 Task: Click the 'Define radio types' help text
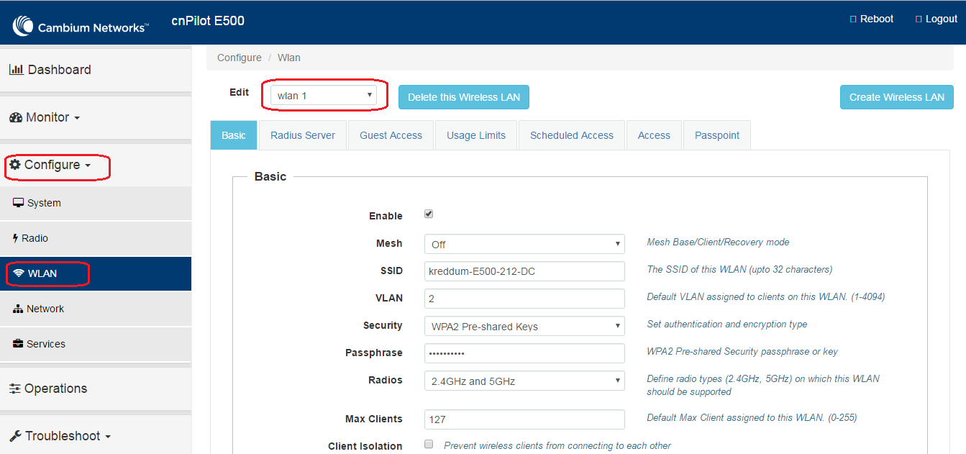(763, 385)
